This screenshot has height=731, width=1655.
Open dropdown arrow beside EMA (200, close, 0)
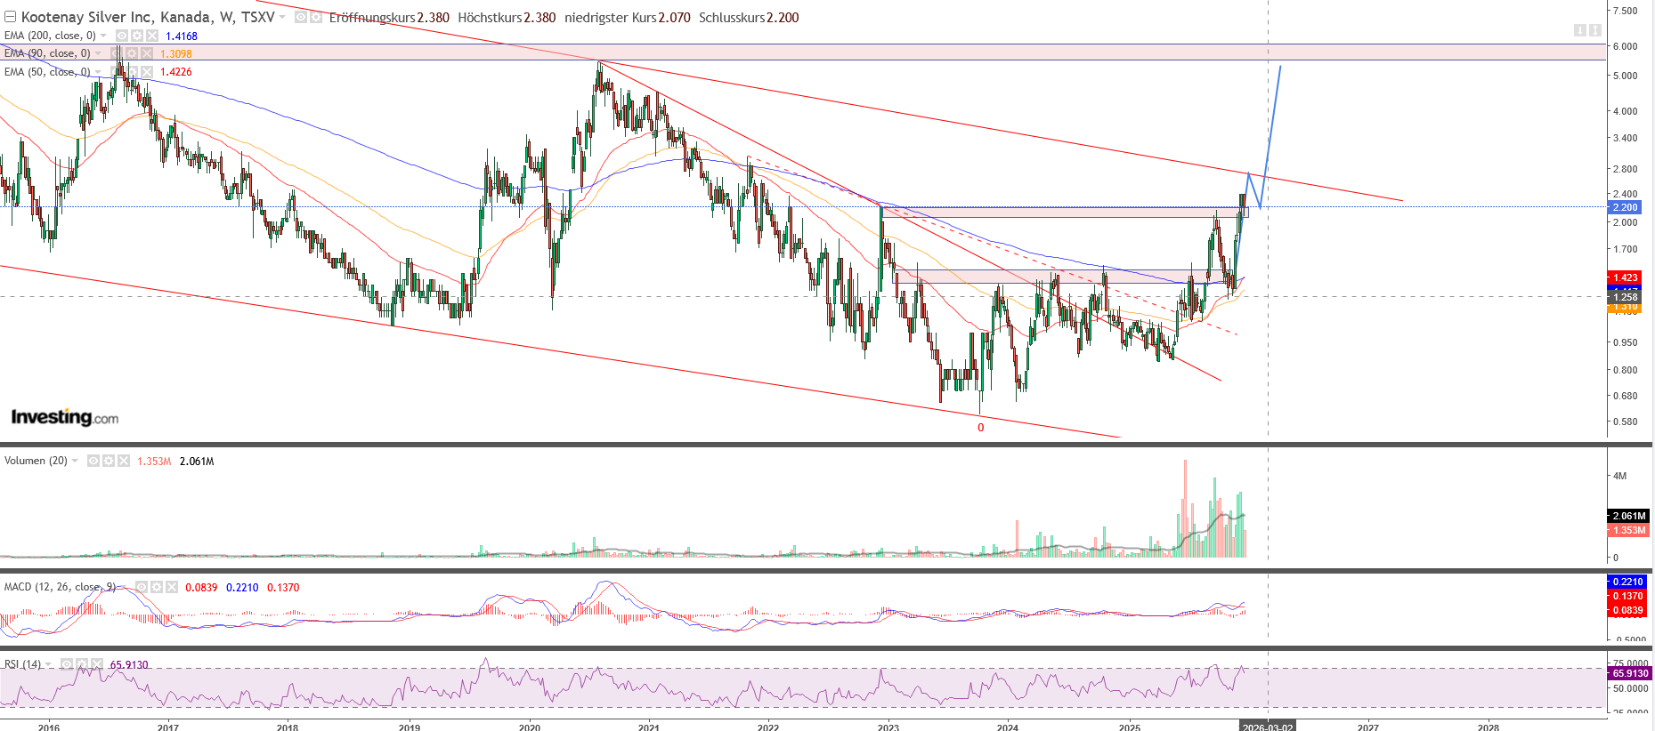(x=103, y=36)
